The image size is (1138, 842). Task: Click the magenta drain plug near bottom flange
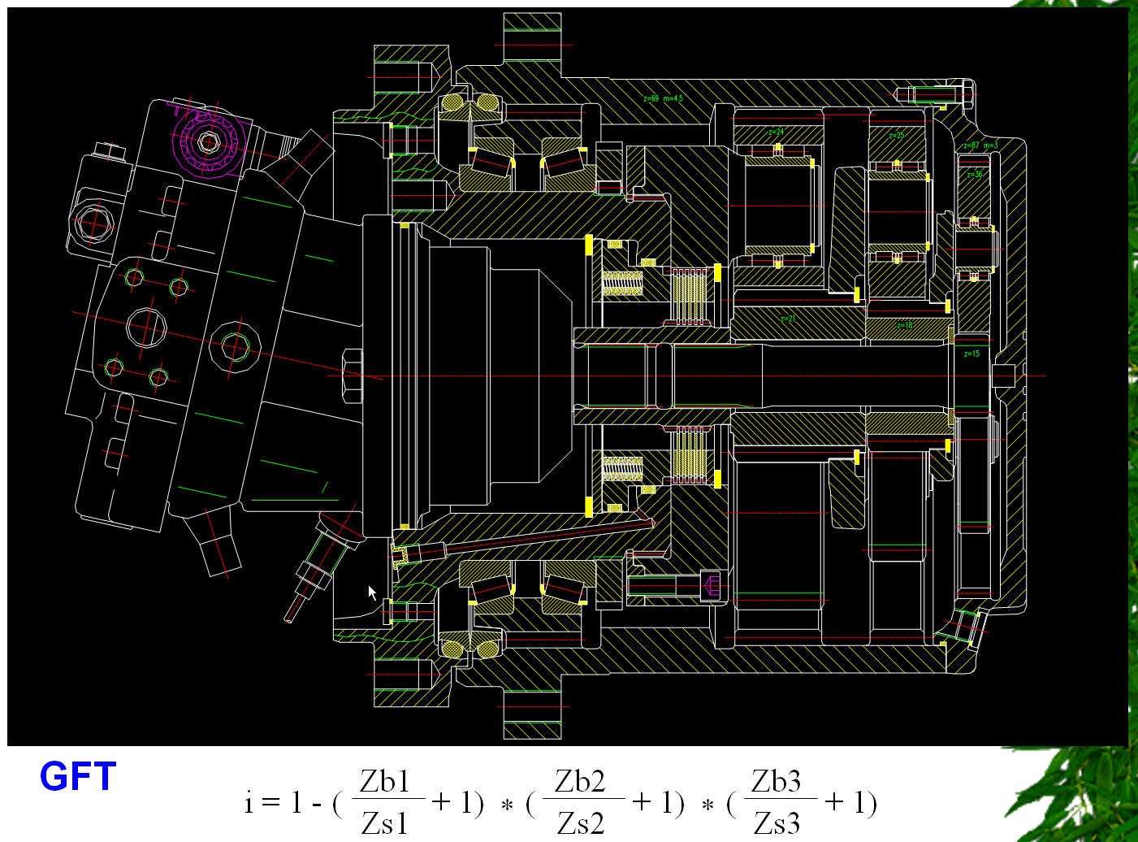(x=712, y=585)
